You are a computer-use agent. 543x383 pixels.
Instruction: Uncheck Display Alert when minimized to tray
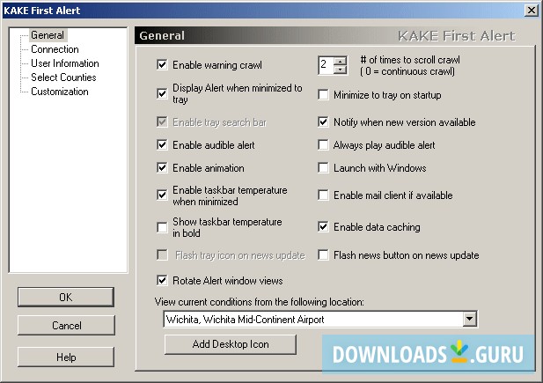click(x=162, y=93)
